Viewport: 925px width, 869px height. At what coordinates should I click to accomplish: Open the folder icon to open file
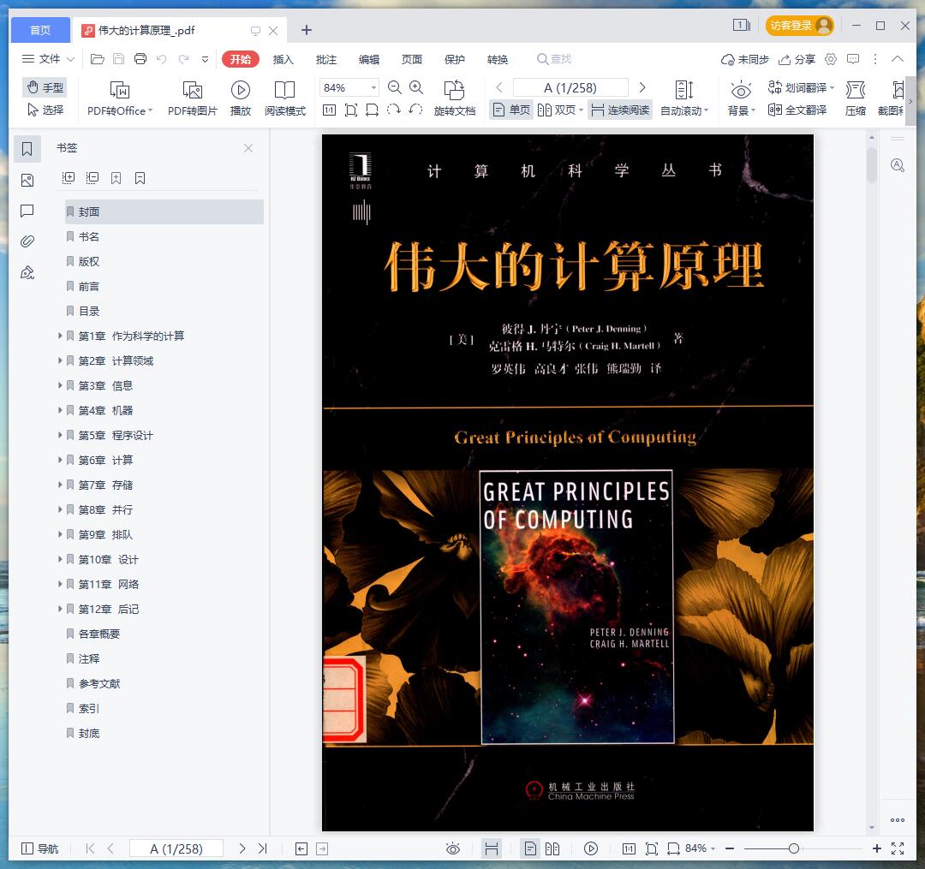98,59
